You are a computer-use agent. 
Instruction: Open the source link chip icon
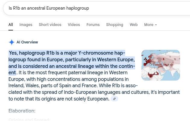(x=114, y=99)
